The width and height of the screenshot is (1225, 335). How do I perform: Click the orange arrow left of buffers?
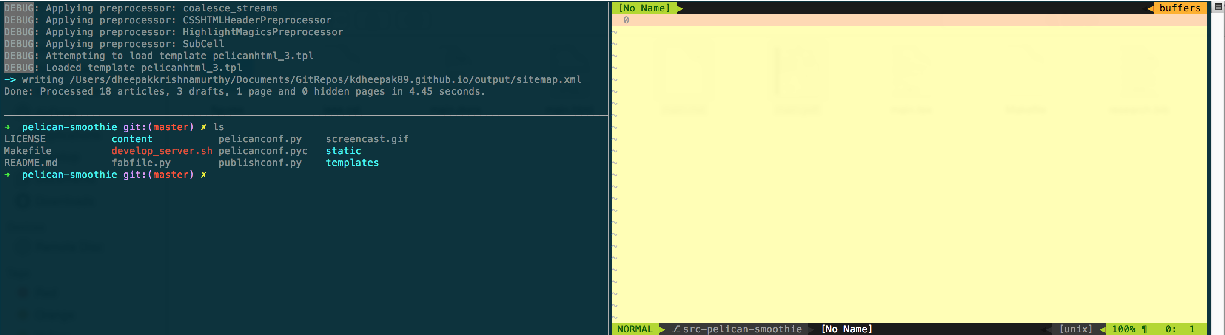click(x=1150, y=8)
